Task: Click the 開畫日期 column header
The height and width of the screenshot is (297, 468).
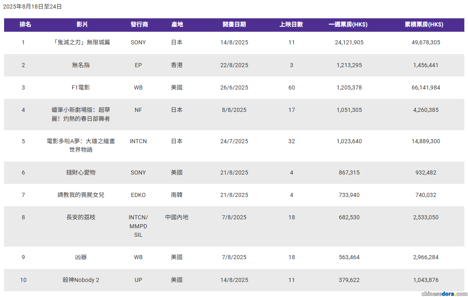Action: pos(234,24)
